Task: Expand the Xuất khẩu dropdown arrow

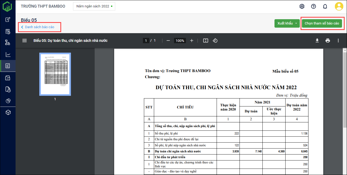Action: click(x=296, y=23)
